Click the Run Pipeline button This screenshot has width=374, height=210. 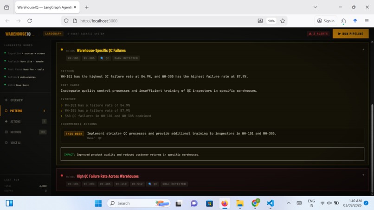click(x=350, y=34)
